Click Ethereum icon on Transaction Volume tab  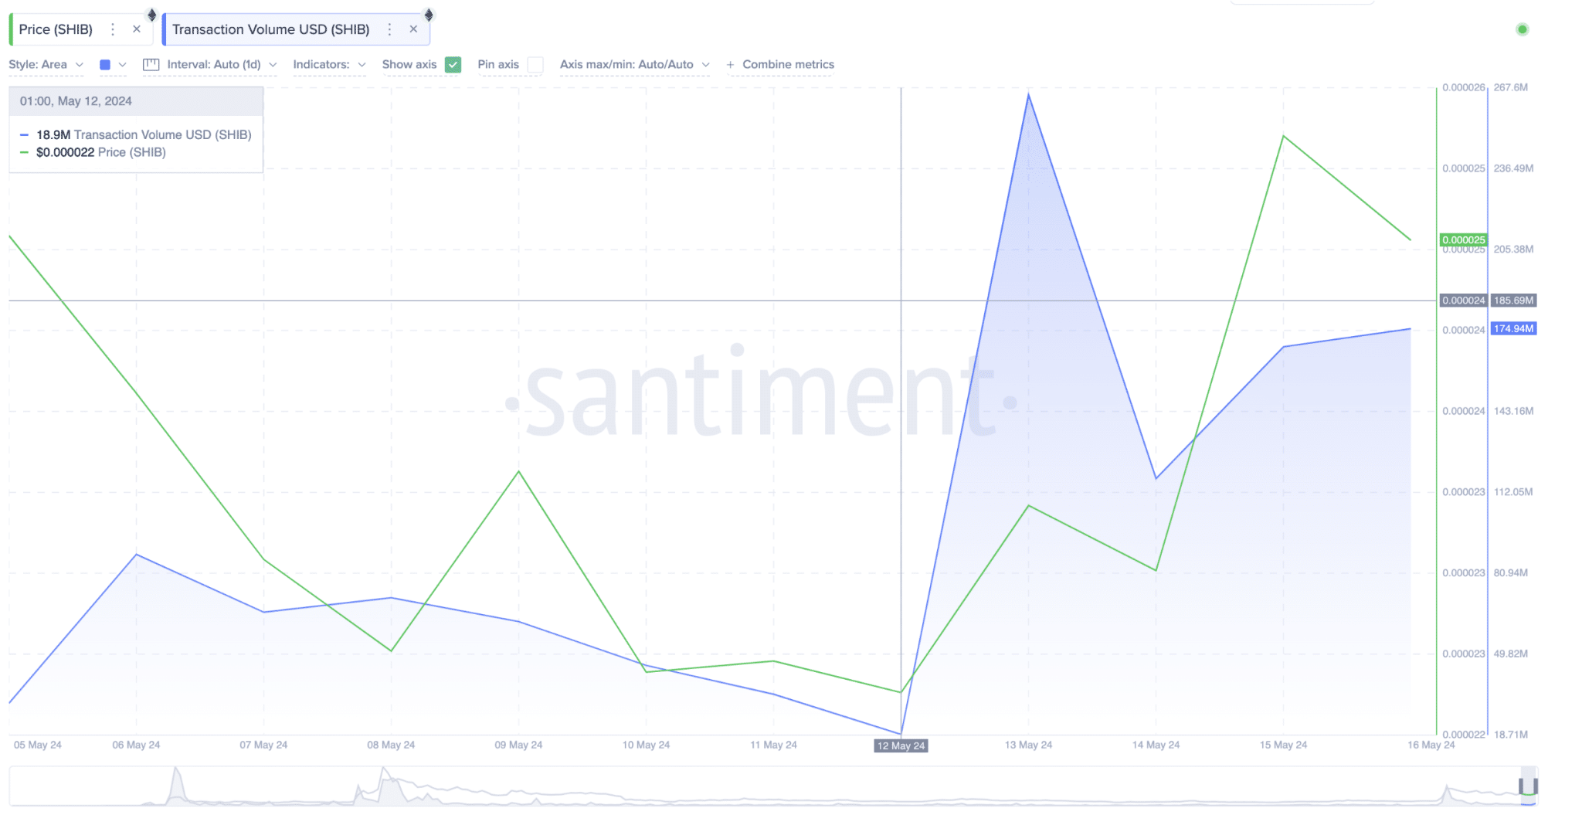429,15
